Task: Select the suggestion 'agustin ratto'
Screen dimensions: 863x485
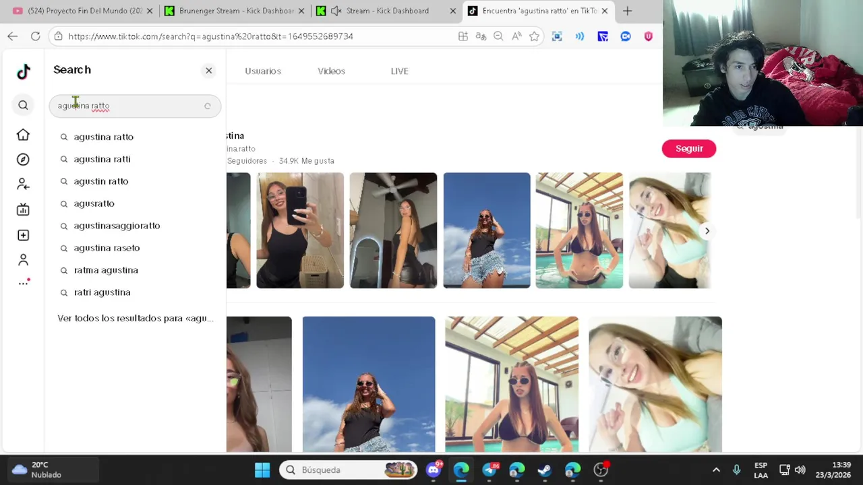Action: point(100,181)
